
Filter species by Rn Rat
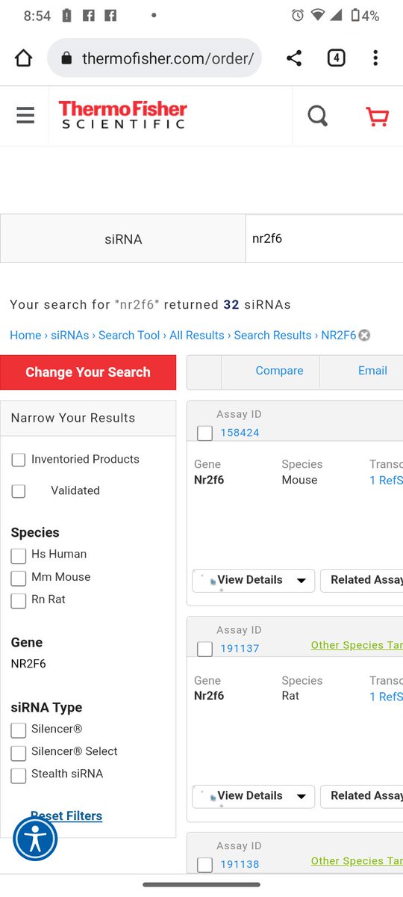click(19, 600)
